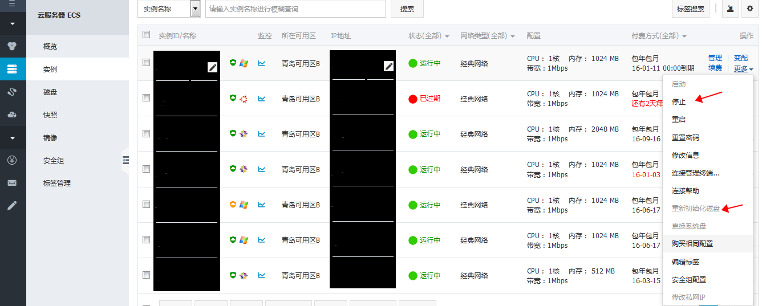This screenshot has height=306, width=762.
Task: Go to 标签管理 in ECS navigation
Action: point(57,183)
